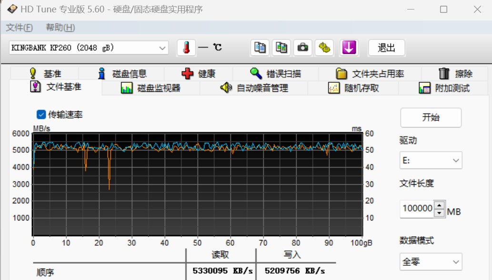This screenshot has width=492, height=280.
Task: Click the purple download update icon
Action: (x=349, y=48)
